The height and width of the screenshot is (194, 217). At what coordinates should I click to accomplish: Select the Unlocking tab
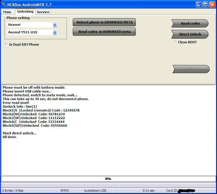coord(25,12)
